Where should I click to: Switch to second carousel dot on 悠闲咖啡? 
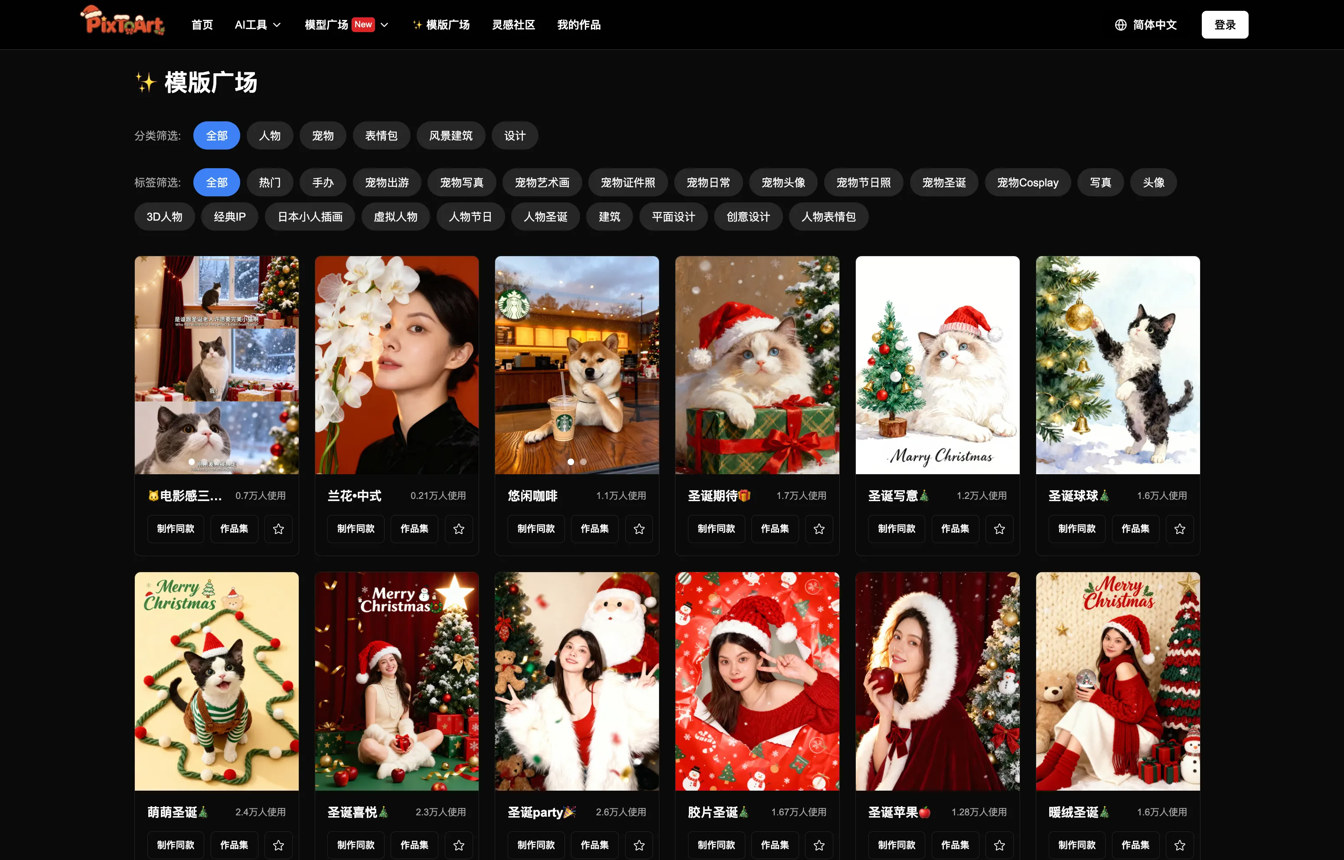(x=583, y=462)
